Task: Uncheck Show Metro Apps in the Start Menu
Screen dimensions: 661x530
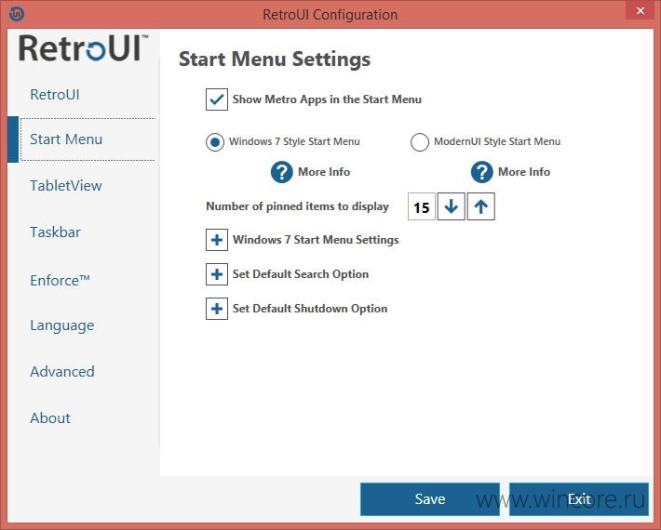Action: click(x=217, y=99)
